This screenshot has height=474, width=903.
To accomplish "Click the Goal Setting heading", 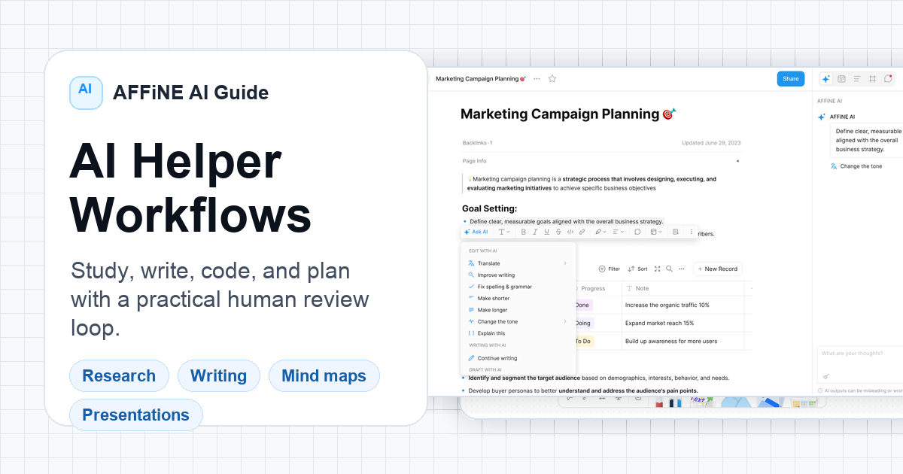I will coord(491,208).
